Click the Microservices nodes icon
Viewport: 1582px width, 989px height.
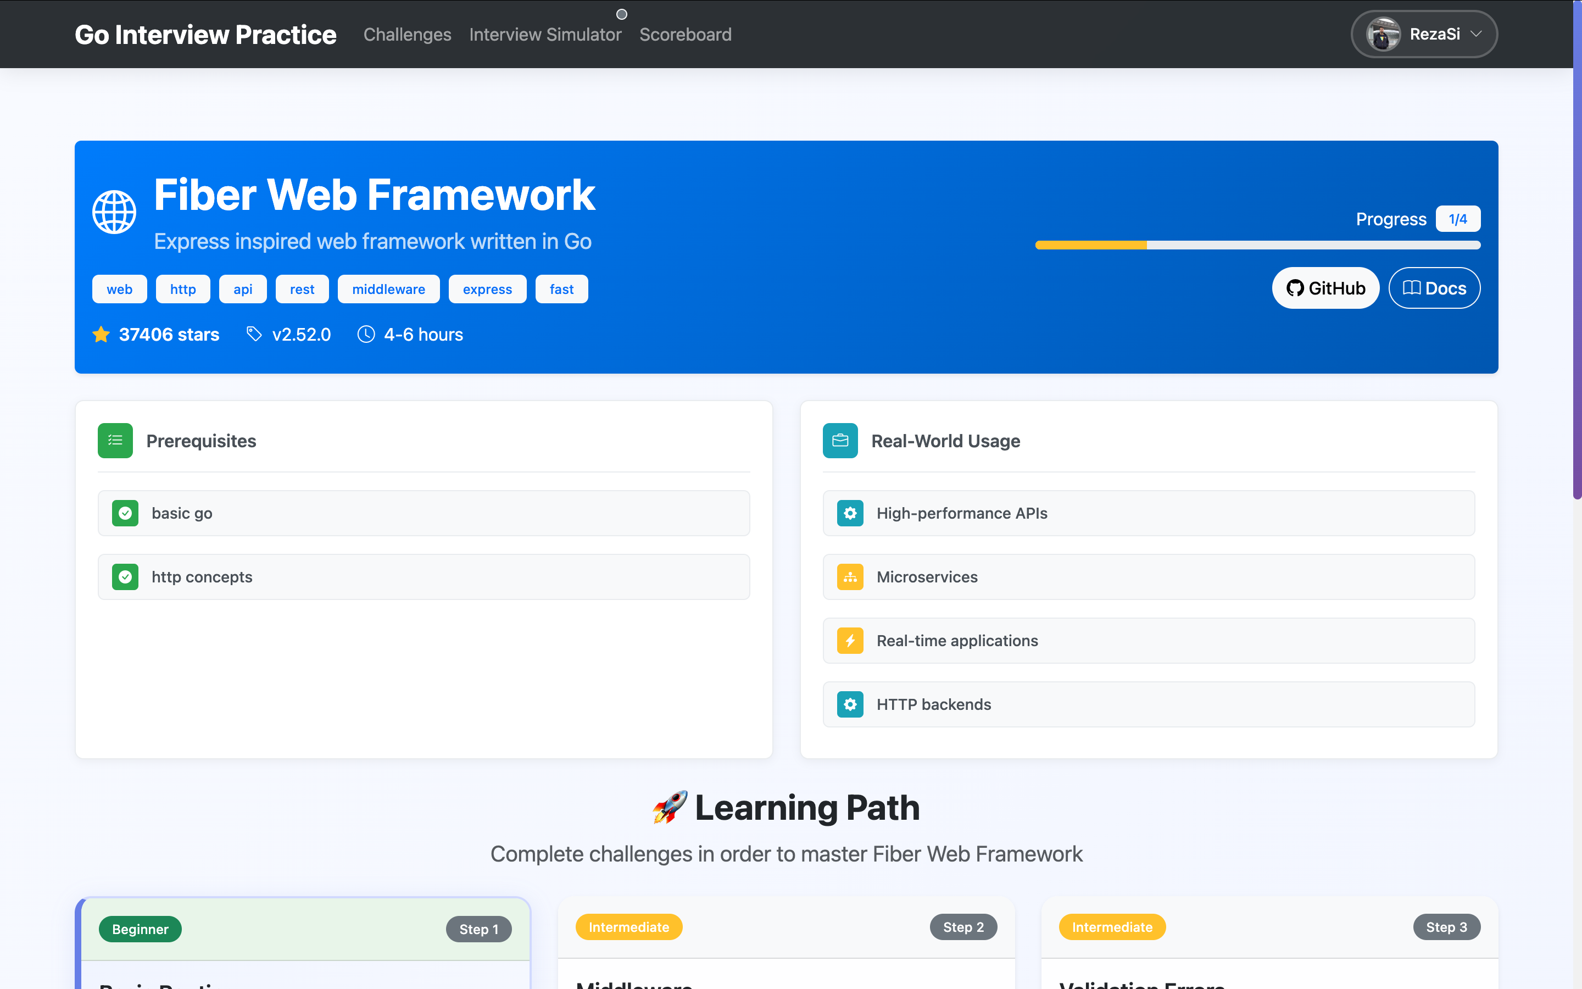850,577
